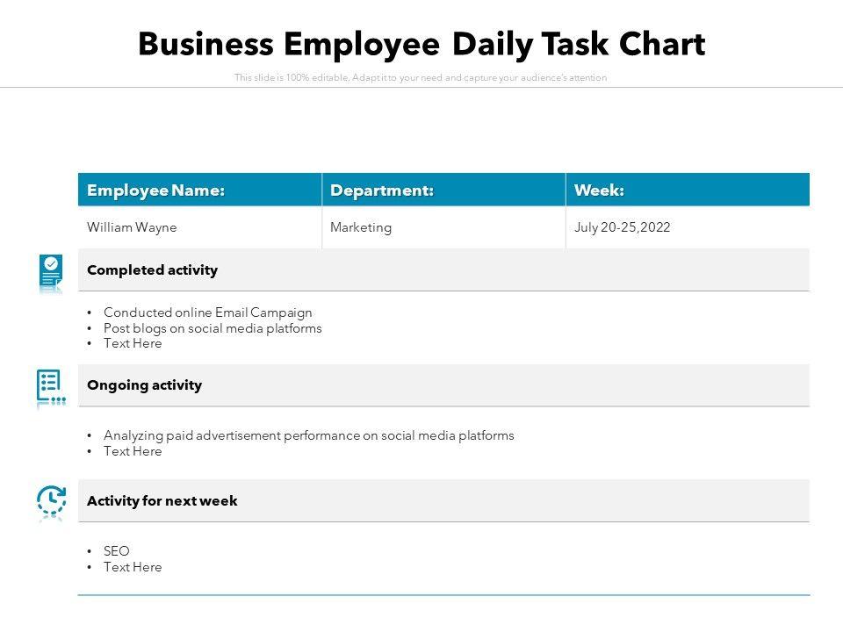
Task: Click the Post blogs on social media bullet
Action: tap(213, 328)
